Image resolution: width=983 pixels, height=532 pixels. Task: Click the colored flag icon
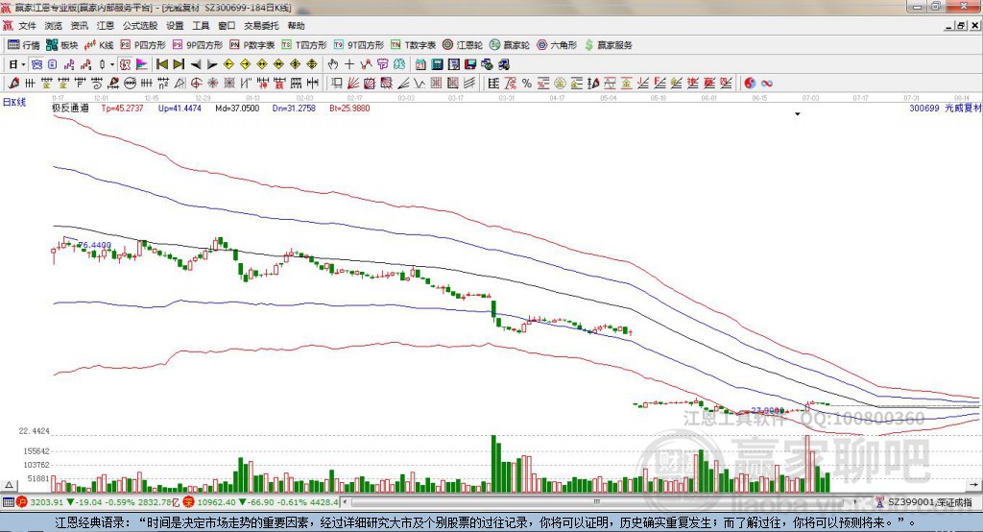142,64
